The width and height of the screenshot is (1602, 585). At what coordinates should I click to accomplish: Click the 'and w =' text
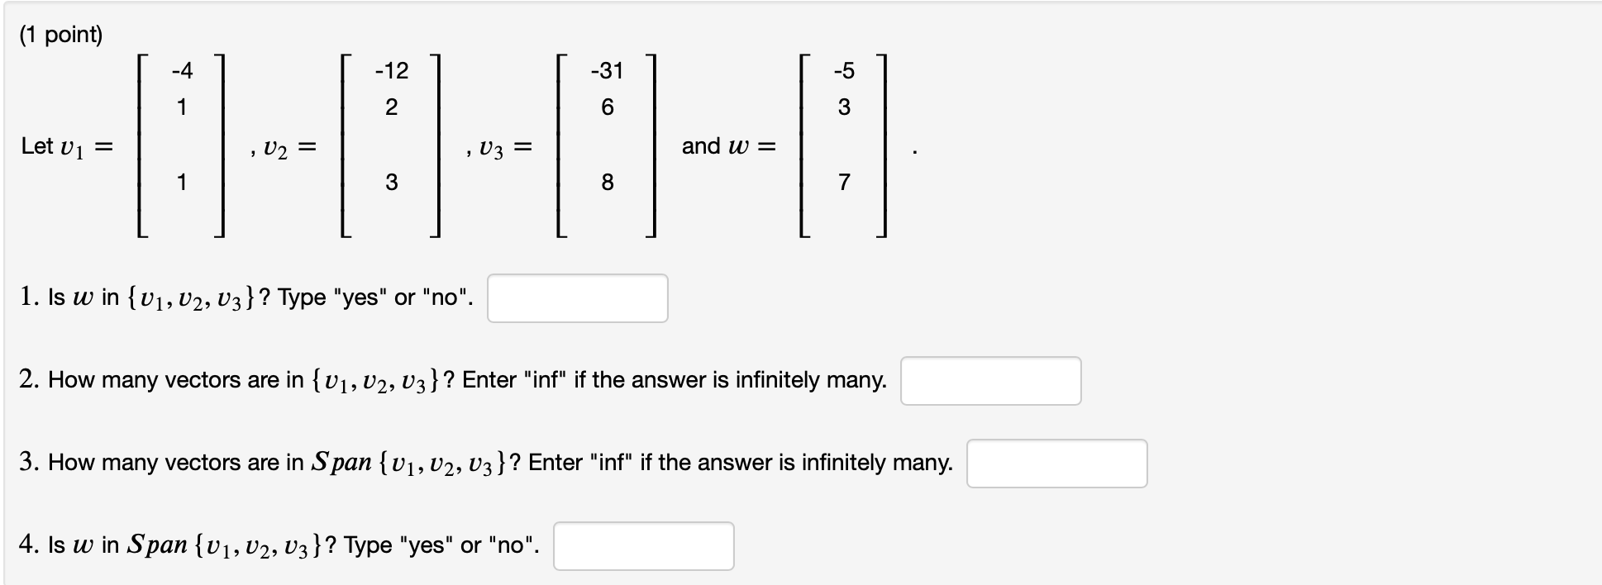click(x=727, y=146)
